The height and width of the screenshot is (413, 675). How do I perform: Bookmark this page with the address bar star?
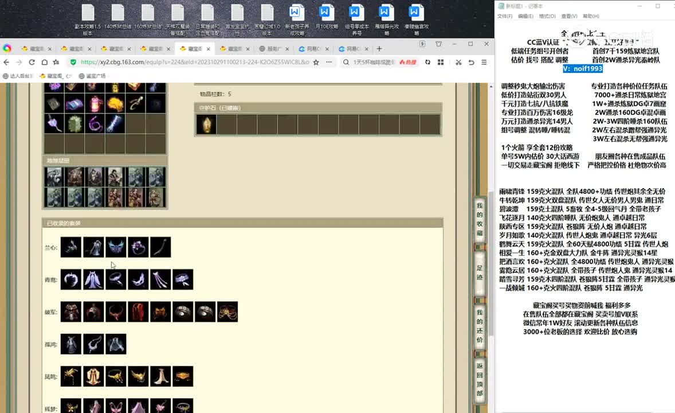click(x=316, y=62)
